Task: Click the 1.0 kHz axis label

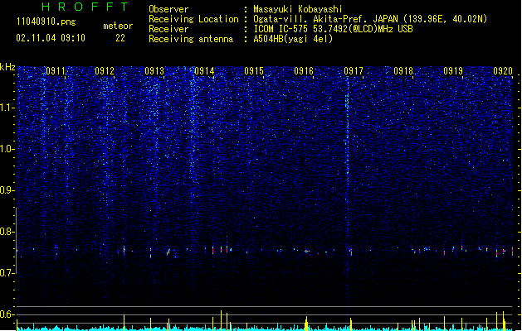Action: (x=7, y=149)
